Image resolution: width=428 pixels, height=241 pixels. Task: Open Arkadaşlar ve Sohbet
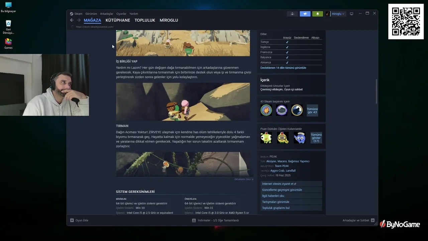point(356,220)
